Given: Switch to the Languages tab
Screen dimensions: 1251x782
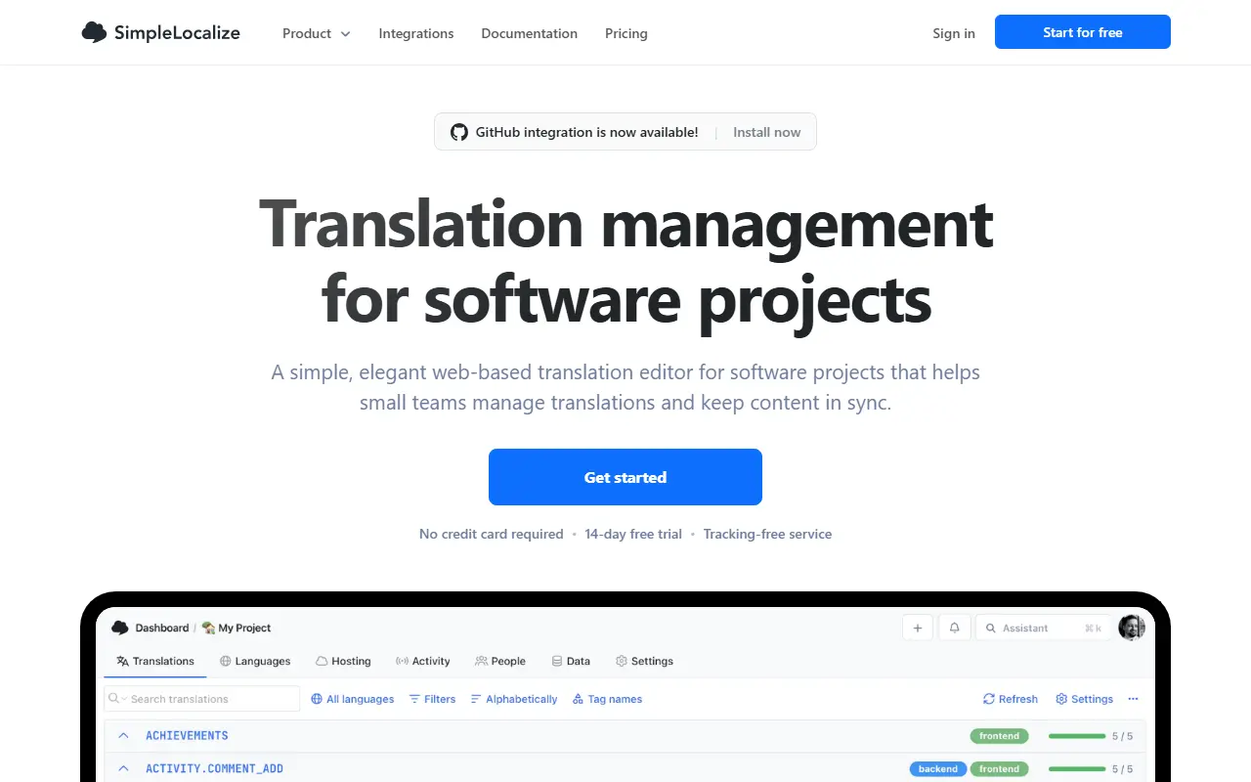Looking at the screenshot, I should 255,661.
